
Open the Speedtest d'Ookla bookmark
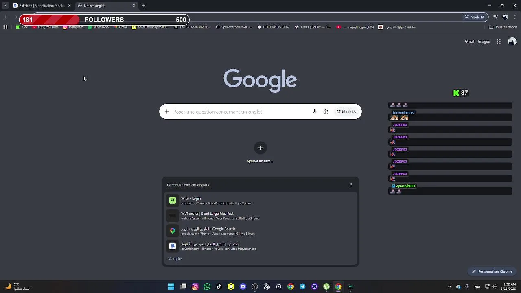(x=234, y=27)
